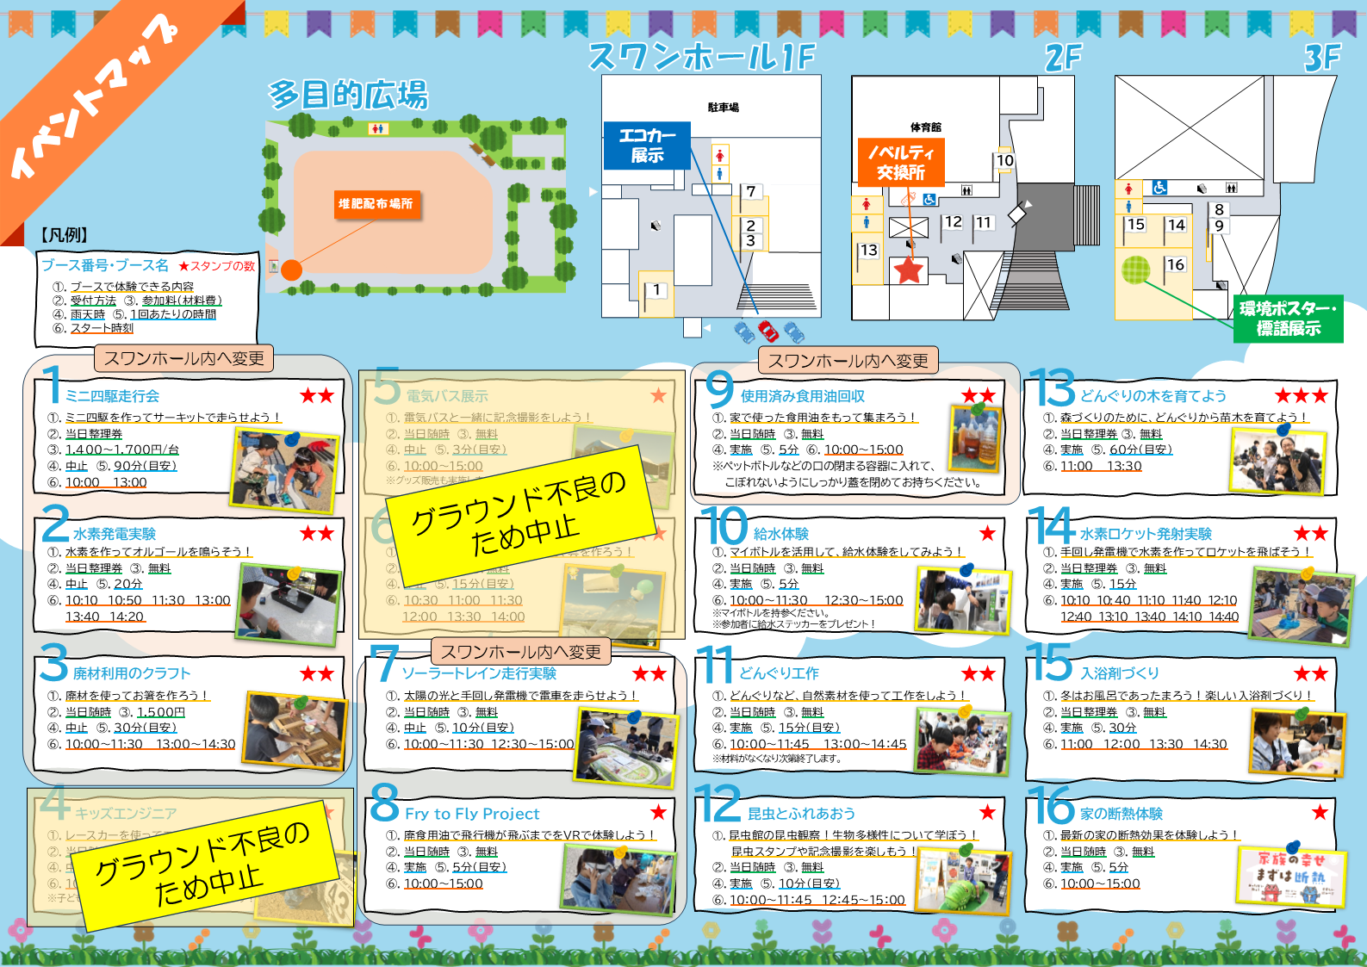1367x967 pixels.
Task: Click the wheelchair icon on the 3F map
Action: coord(1159,188)
